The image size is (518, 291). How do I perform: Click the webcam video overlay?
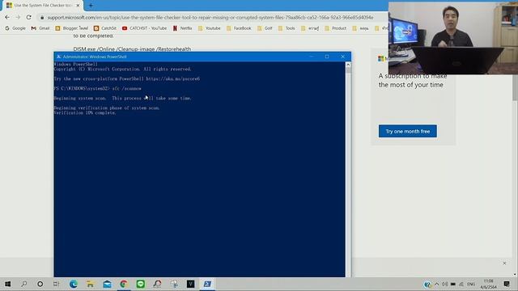point(453,38)
